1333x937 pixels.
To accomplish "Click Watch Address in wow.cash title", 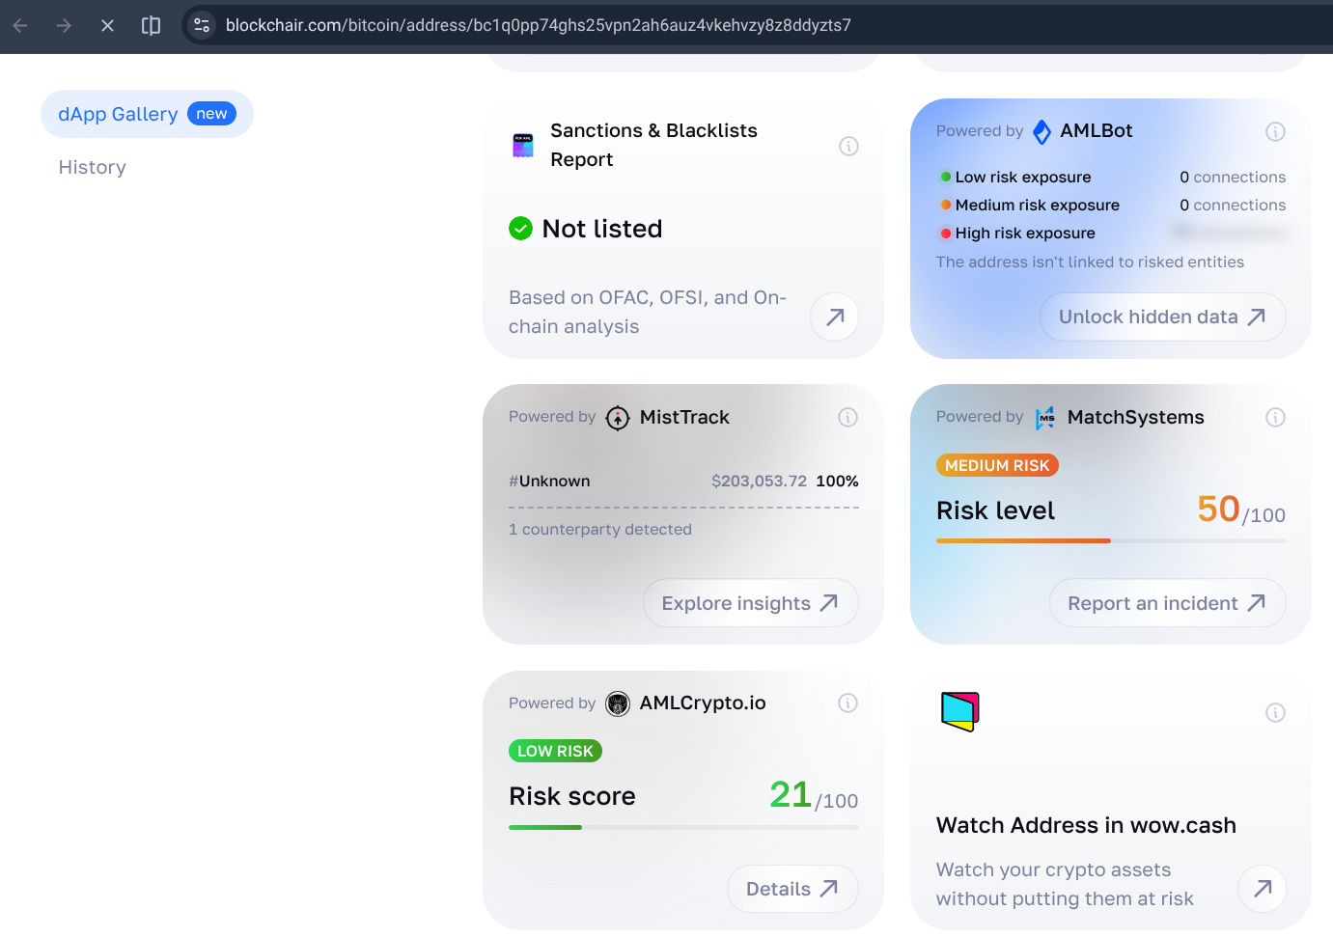I will pos(1086,825).
